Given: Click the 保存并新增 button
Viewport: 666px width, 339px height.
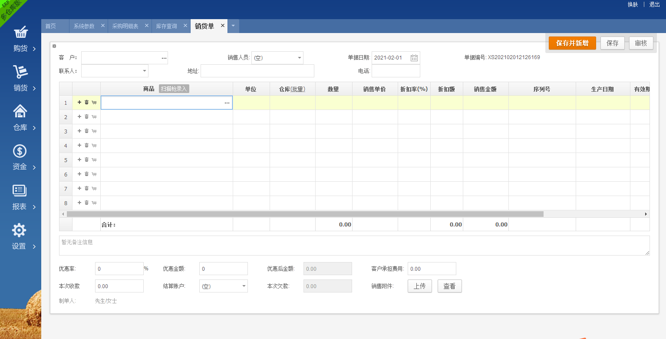Looking at the screenshot, I should point(572,43).
